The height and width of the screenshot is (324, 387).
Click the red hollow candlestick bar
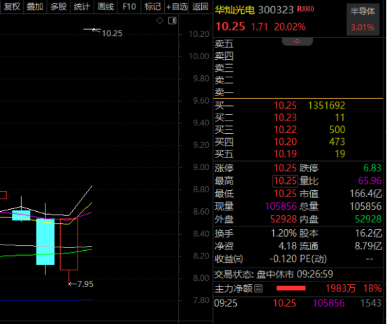click(69, 245)
